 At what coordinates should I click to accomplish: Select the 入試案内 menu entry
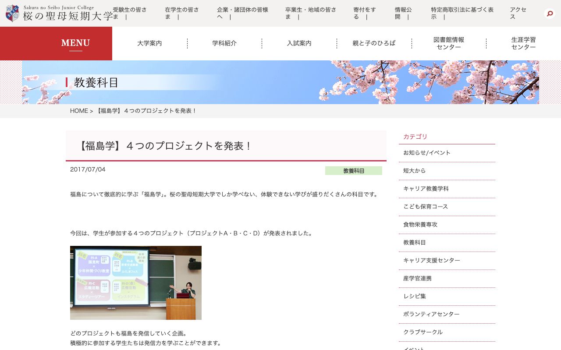point(299,43)
